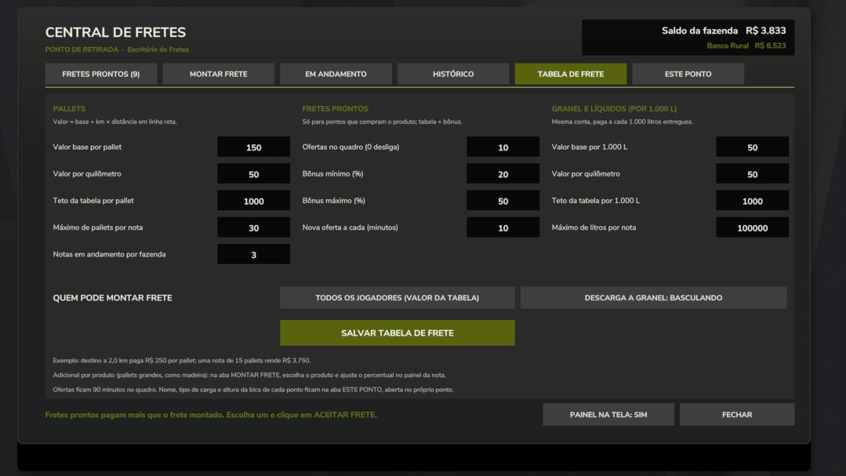Click the Granel e Líquidos (por 1.000 L) heading

pyautogui.click(x=614, y=108)
